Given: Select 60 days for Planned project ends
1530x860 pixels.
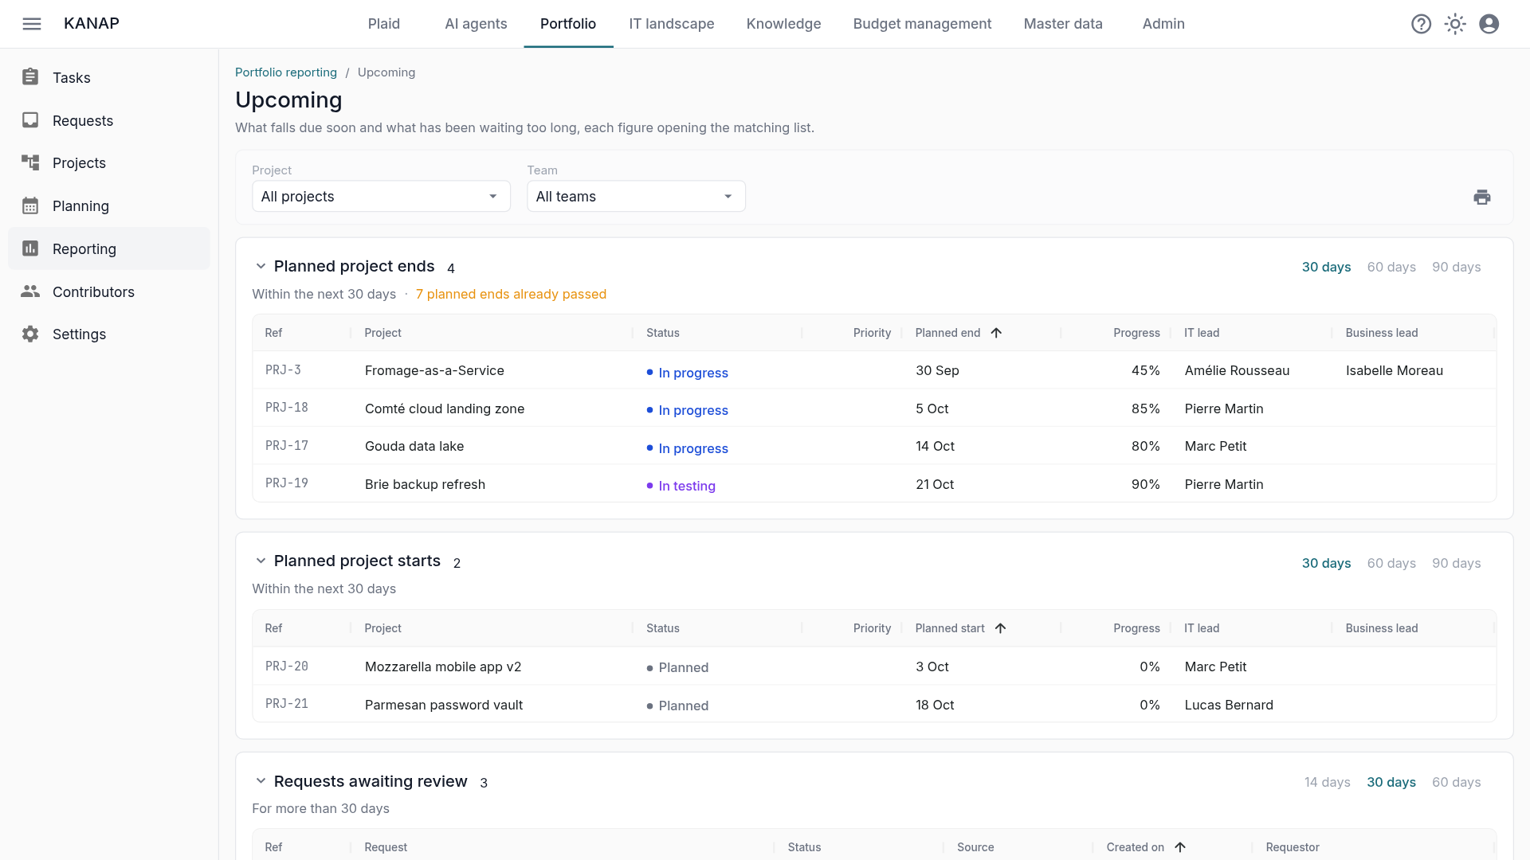Looking at the screenshot, I should click(1391, 267).
